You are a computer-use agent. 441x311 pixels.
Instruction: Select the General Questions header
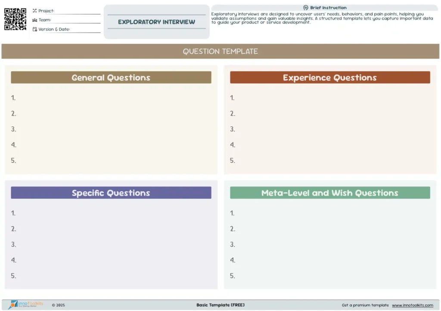pyautogui.click(x=111, y=77)
